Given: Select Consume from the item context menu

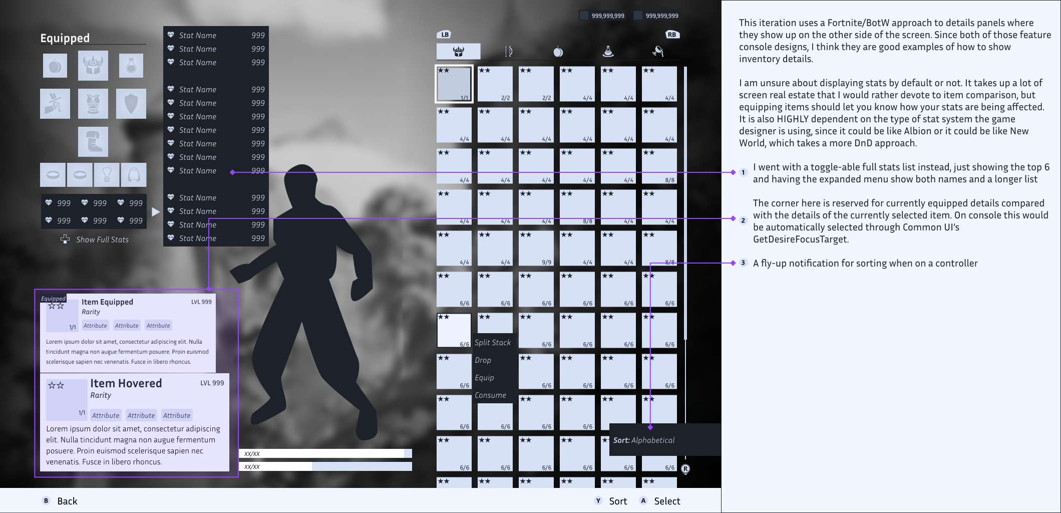Looking at the screenshot, I should point(490,395).
